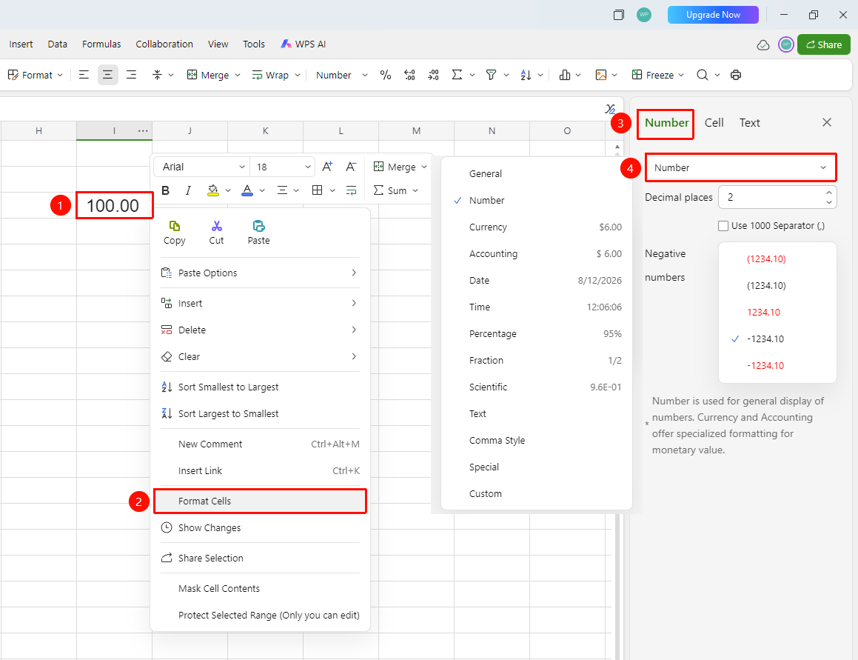This screenshot has width=858, height=660.
Task: Click the Paste icon in the context menu
Action: coord(259,226)
